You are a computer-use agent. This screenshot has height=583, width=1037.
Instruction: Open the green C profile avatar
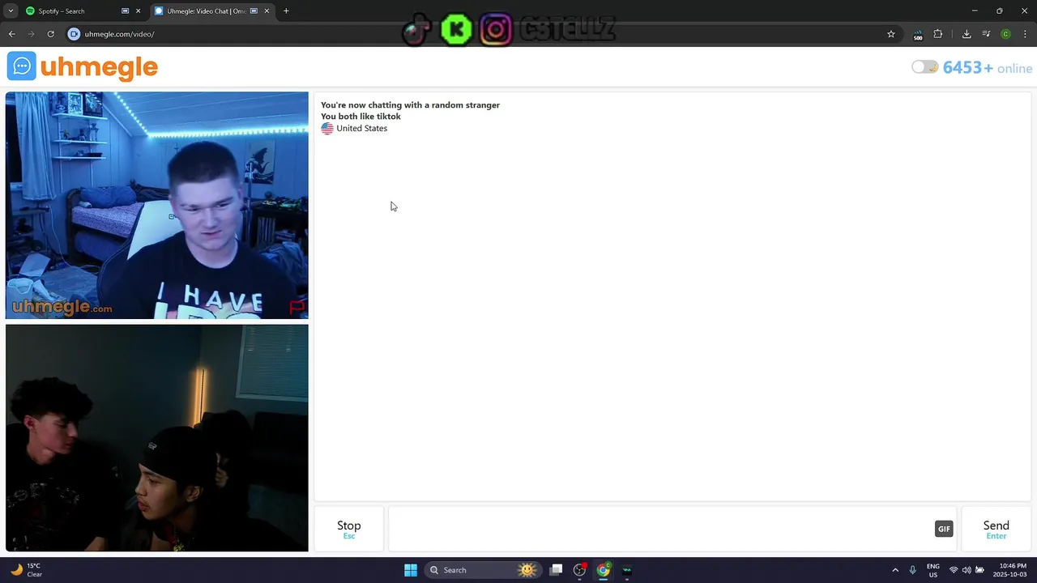pos(1005,34)
